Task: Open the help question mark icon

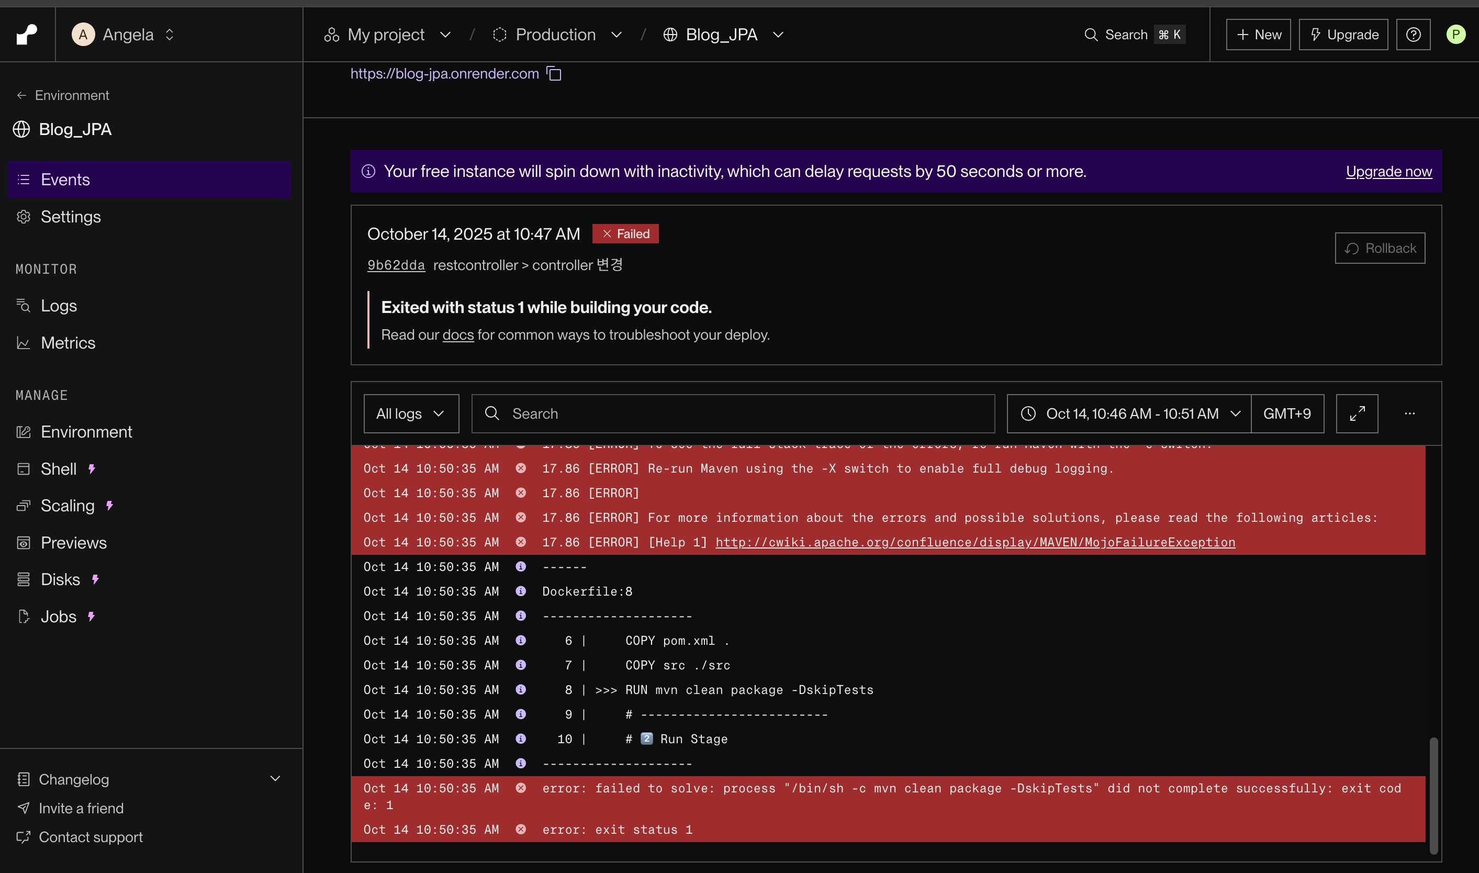Action: (x=1413, y=35)
